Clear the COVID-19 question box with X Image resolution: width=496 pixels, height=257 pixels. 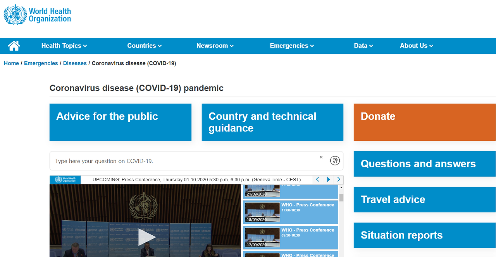[x=321, y=157]
